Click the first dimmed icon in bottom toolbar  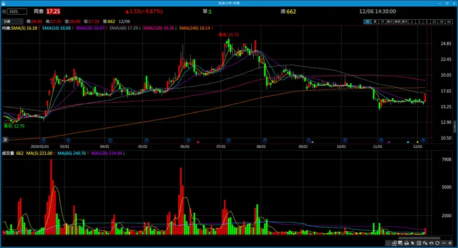(388, 243)
